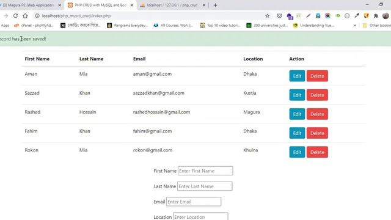Open the Pocket extension icon
Screen dimensions: 391x220
pos(279,16)
